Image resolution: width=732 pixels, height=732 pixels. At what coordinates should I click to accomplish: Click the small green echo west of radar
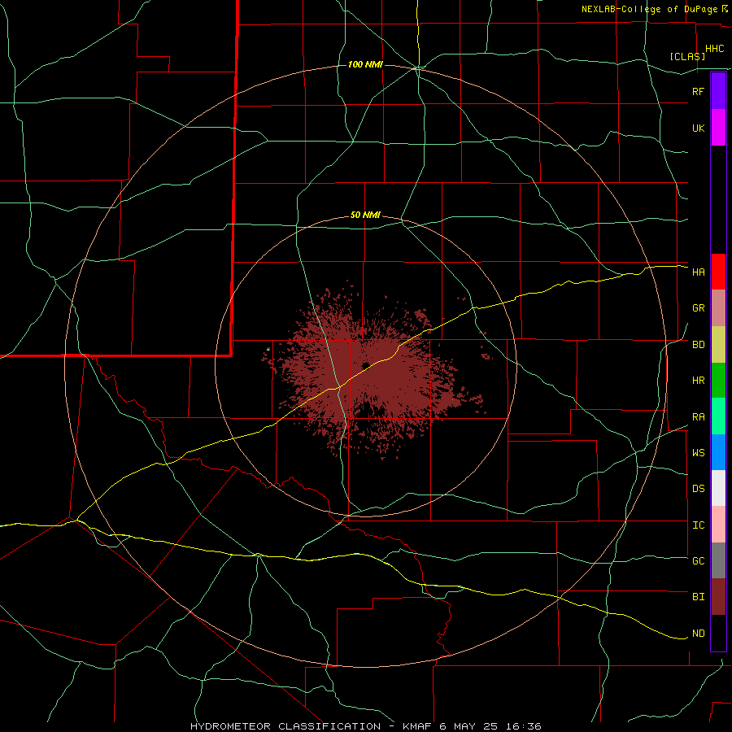268,349
